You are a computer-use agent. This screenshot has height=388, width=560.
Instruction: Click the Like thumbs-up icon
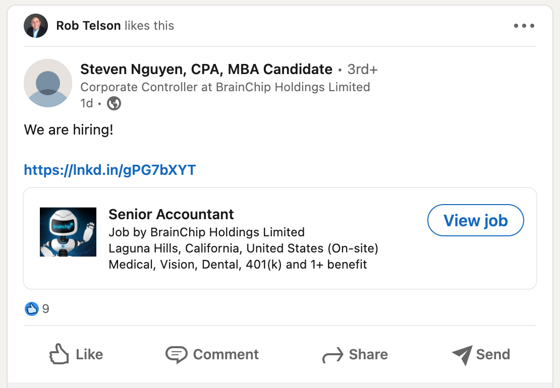tap(59, 354)
